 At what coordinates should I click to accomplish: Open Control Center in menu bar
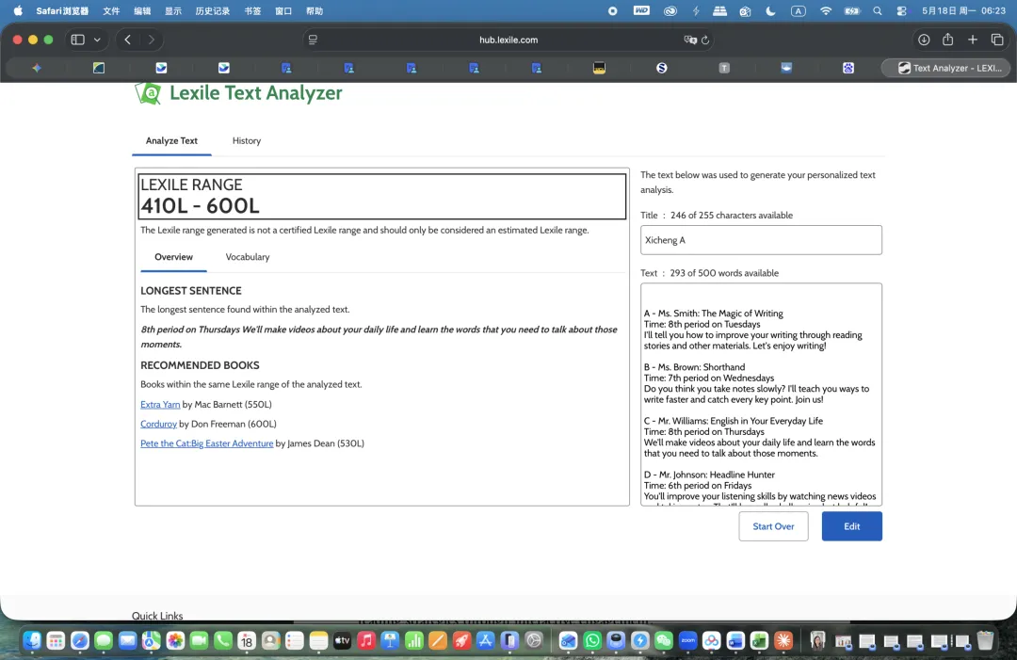(x=901, y=10)
